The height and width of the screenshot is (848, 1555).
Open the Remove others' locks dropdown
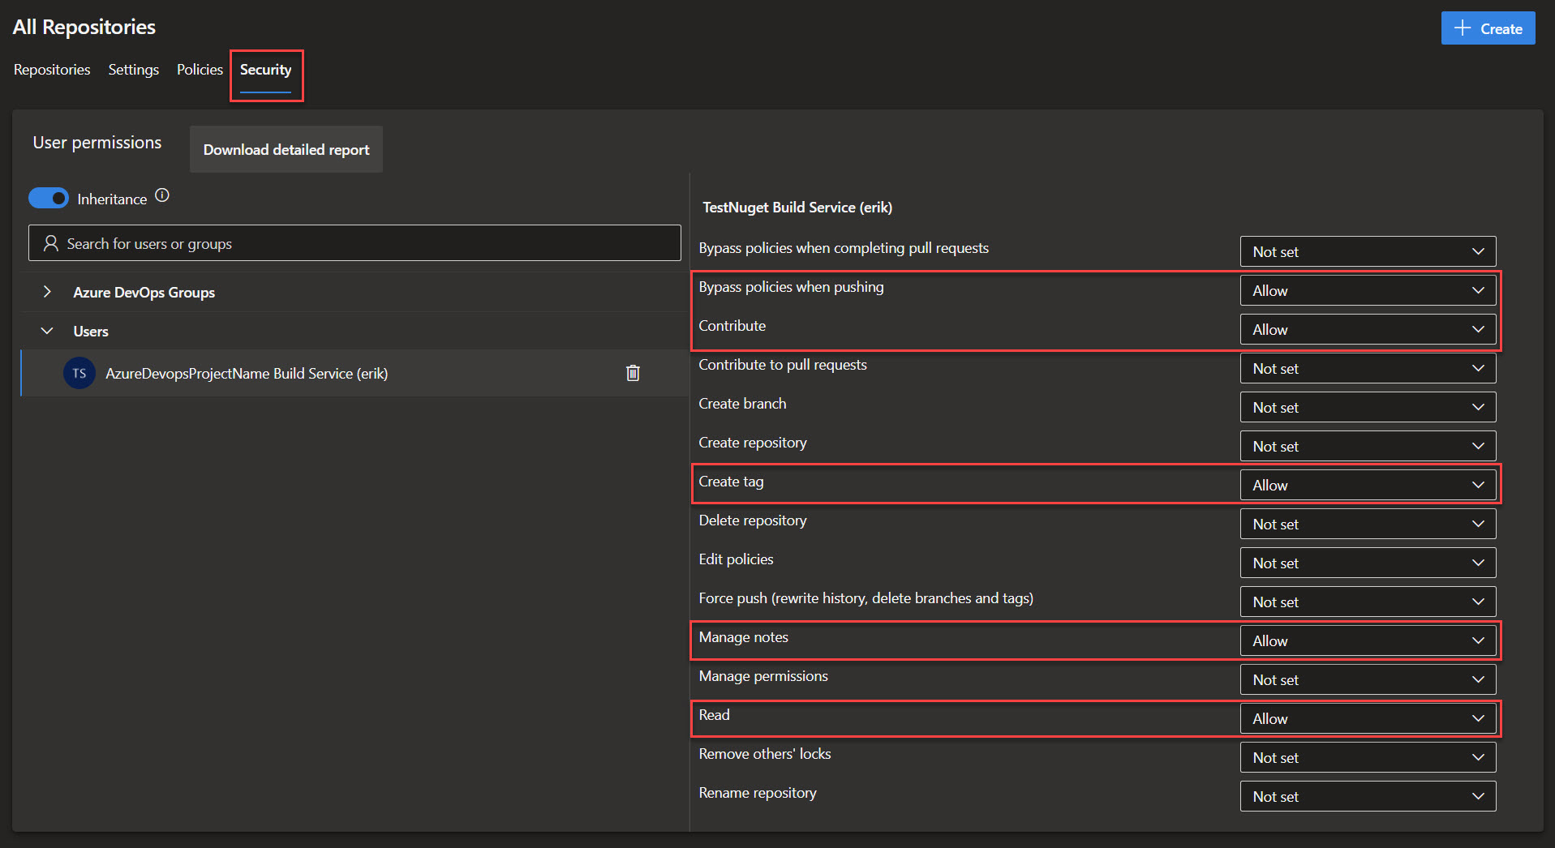pos(1368,757)
